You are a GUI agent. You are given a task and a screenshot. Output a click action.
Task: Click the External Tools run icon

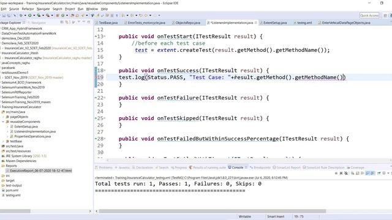pyautogui.click(x=48, y=15)
